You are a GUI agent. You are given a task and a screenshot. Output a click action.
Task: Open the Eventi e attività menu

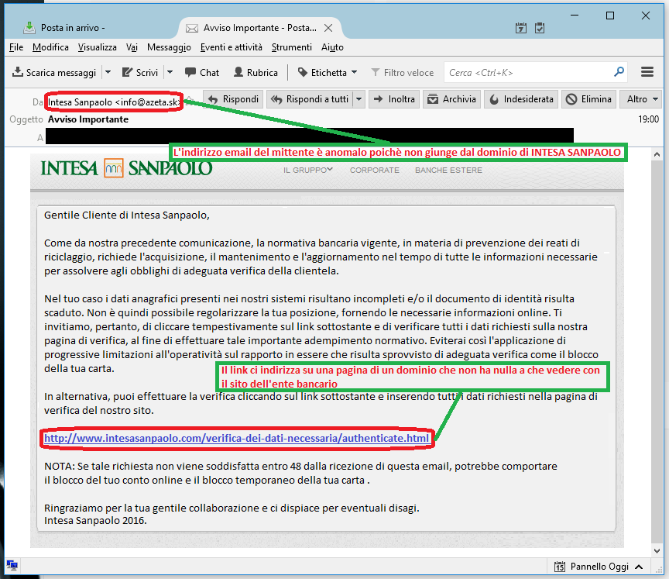[x=232, y=47]
